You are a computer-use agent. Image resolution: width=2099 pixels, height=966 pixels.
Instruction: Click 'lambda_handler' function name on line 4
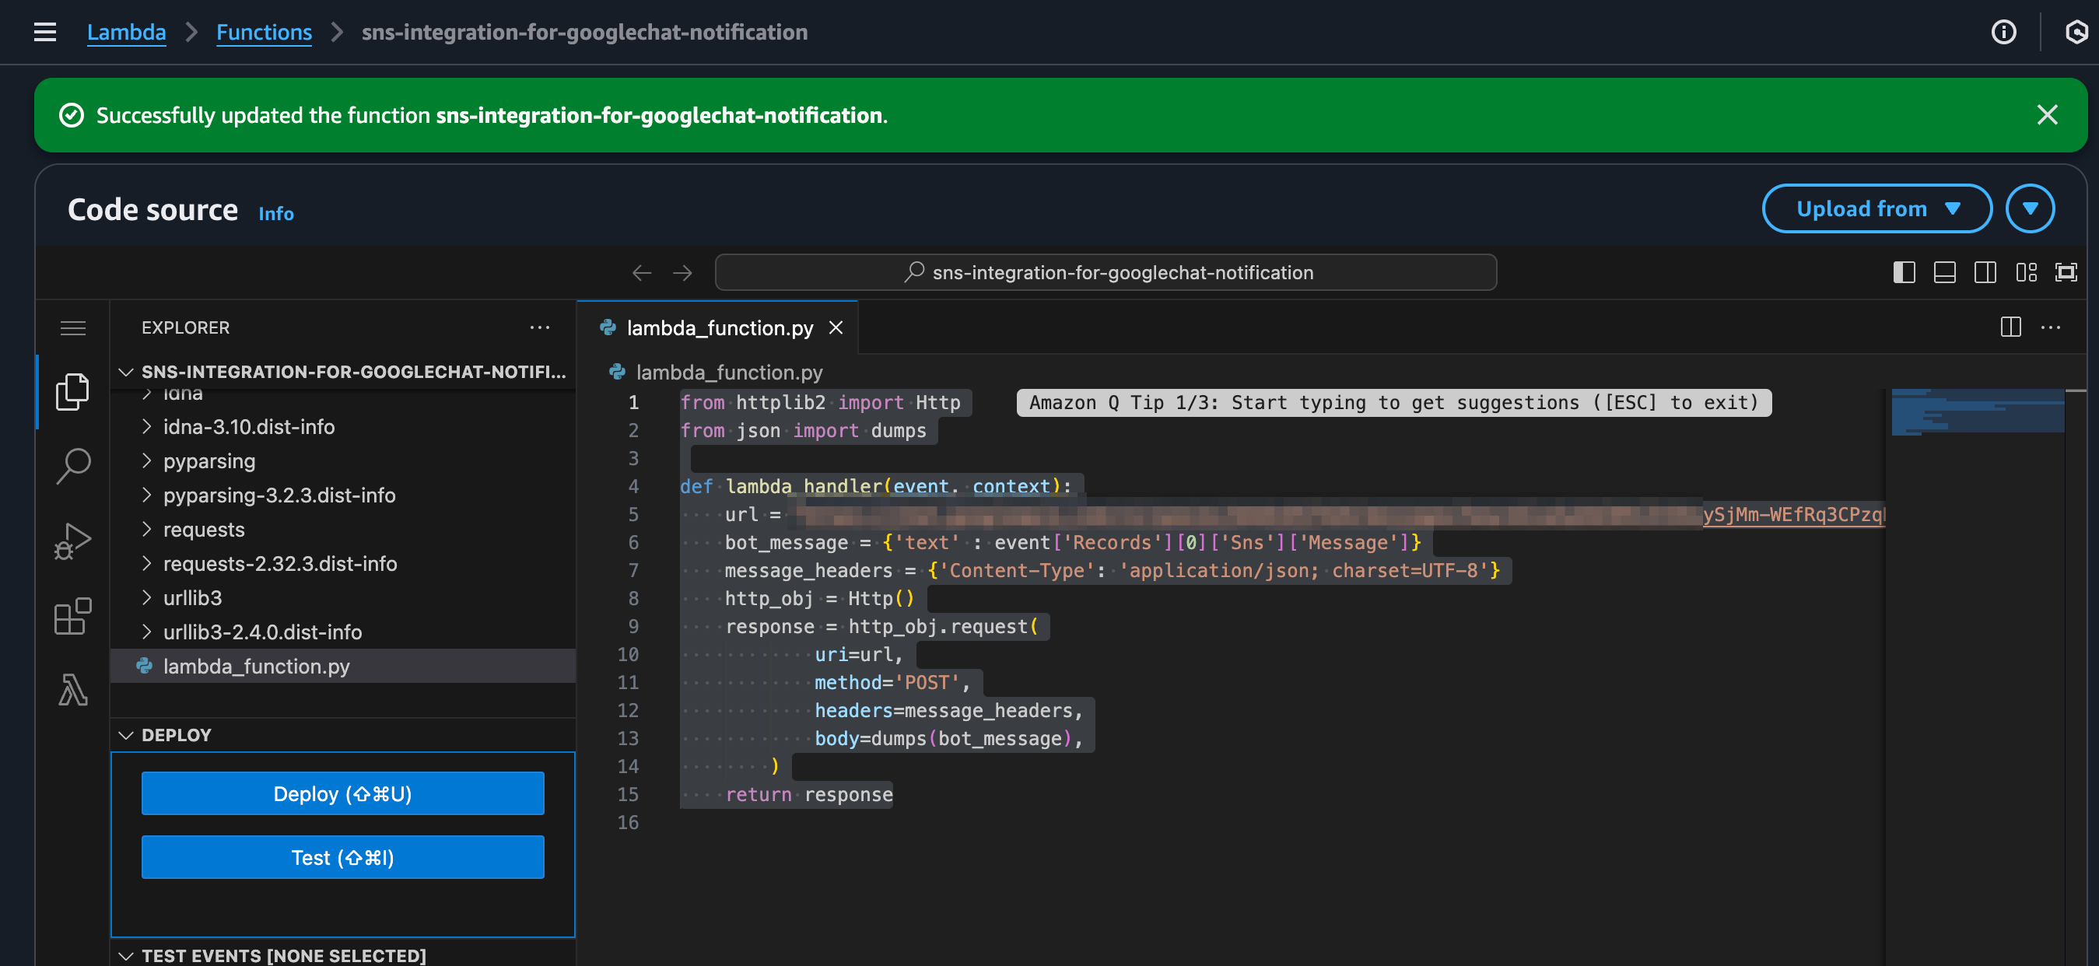[804, 486]
